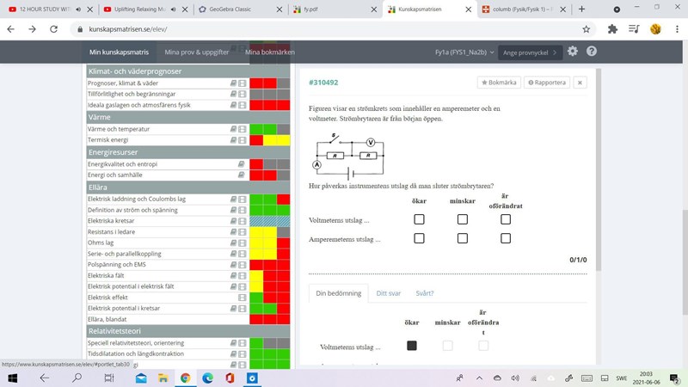Screen dimensions: 688x387
Task: Click red cell beside Elektrisk laddning och Coulombs lag
Action: (x=283, y=199)
